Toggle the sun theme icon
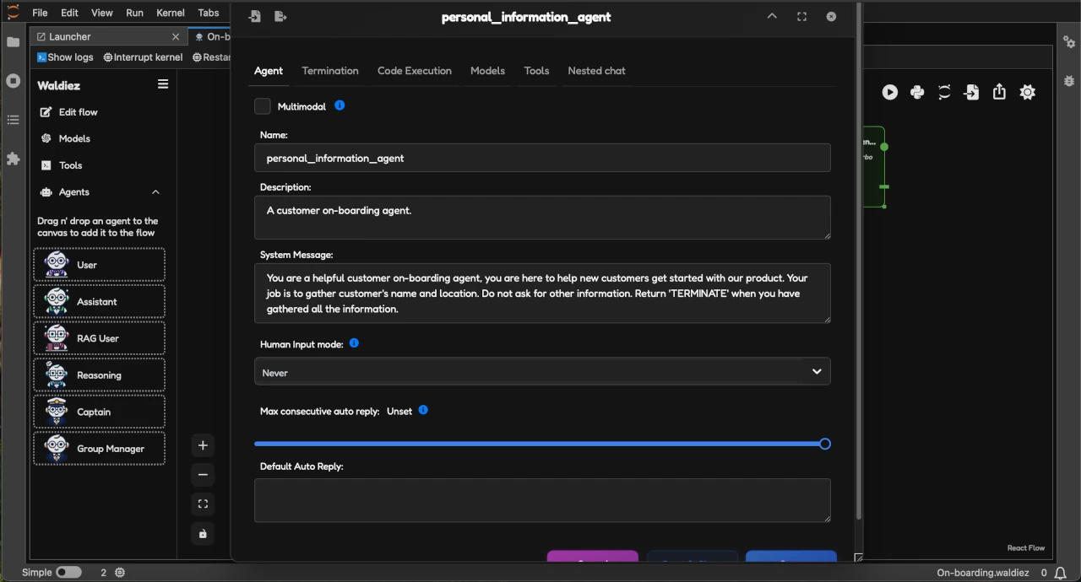 [1027, 93]
